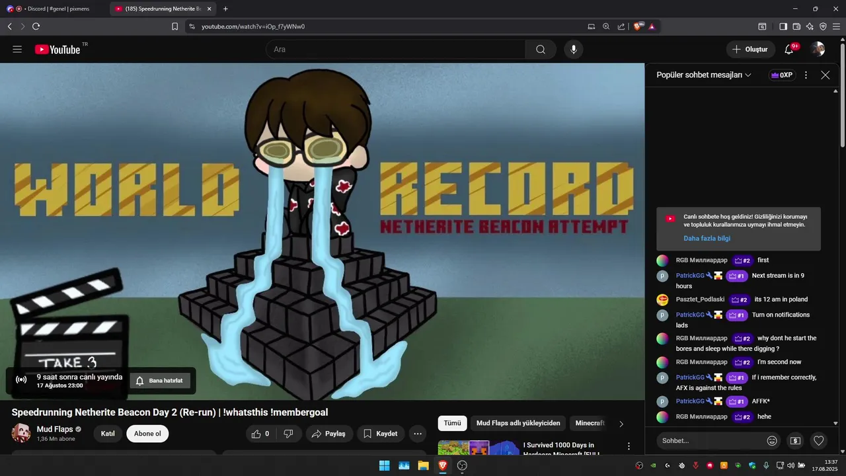This screenshot has height=476, width=846.
Task: Click the chat scrollbar down arrow
Action: point(835,423)
